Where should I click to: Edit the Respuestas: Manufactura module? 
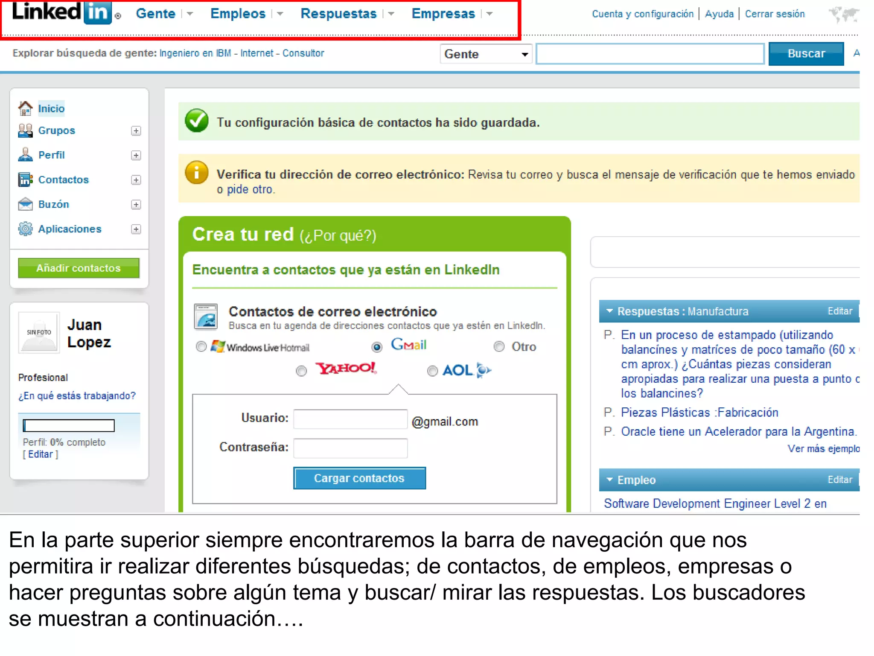coord(840,311)
